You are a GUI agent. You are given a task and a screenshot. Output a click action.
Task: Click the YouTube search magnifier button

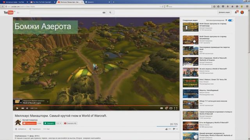click(110, 12)
